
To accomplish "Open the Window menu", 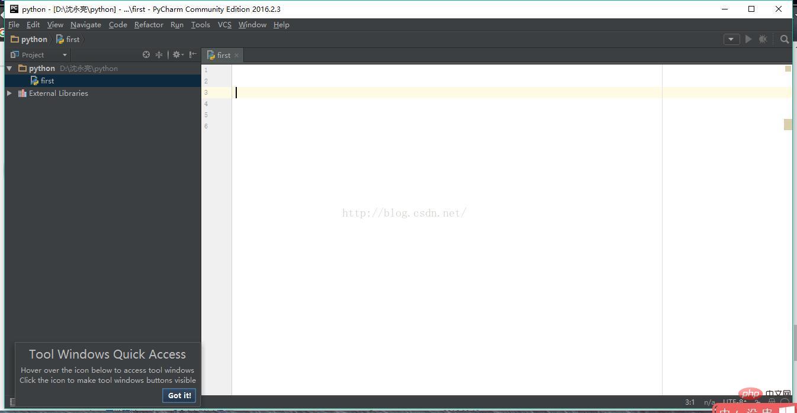I will click(252, 25).
